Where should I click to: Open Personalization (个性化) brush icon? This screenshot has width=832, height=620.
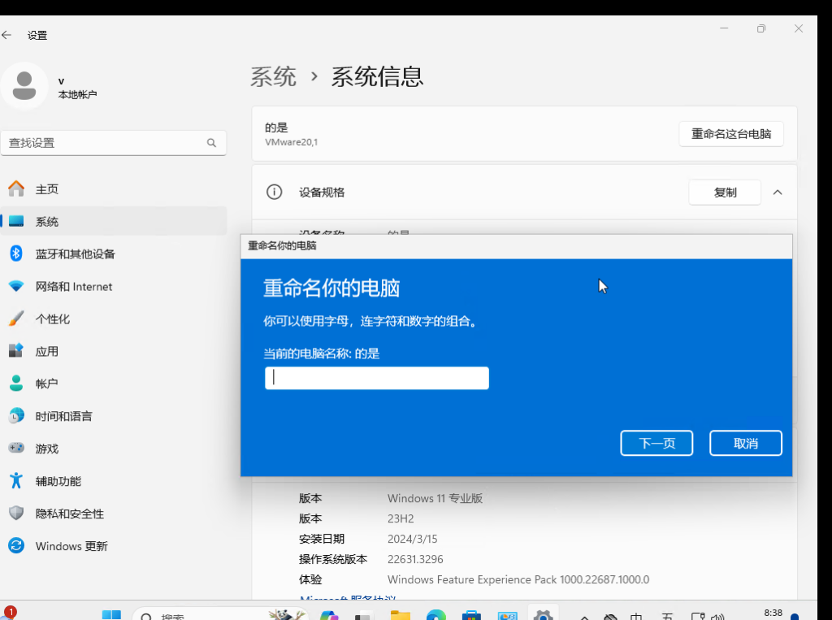[x=16, y=319]
